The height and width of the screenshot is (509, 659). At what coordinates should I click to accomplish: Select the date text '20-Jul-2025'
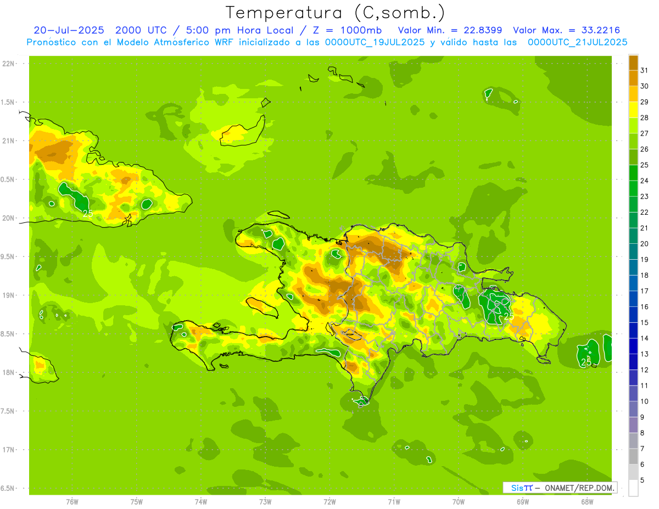coord(69,30)
